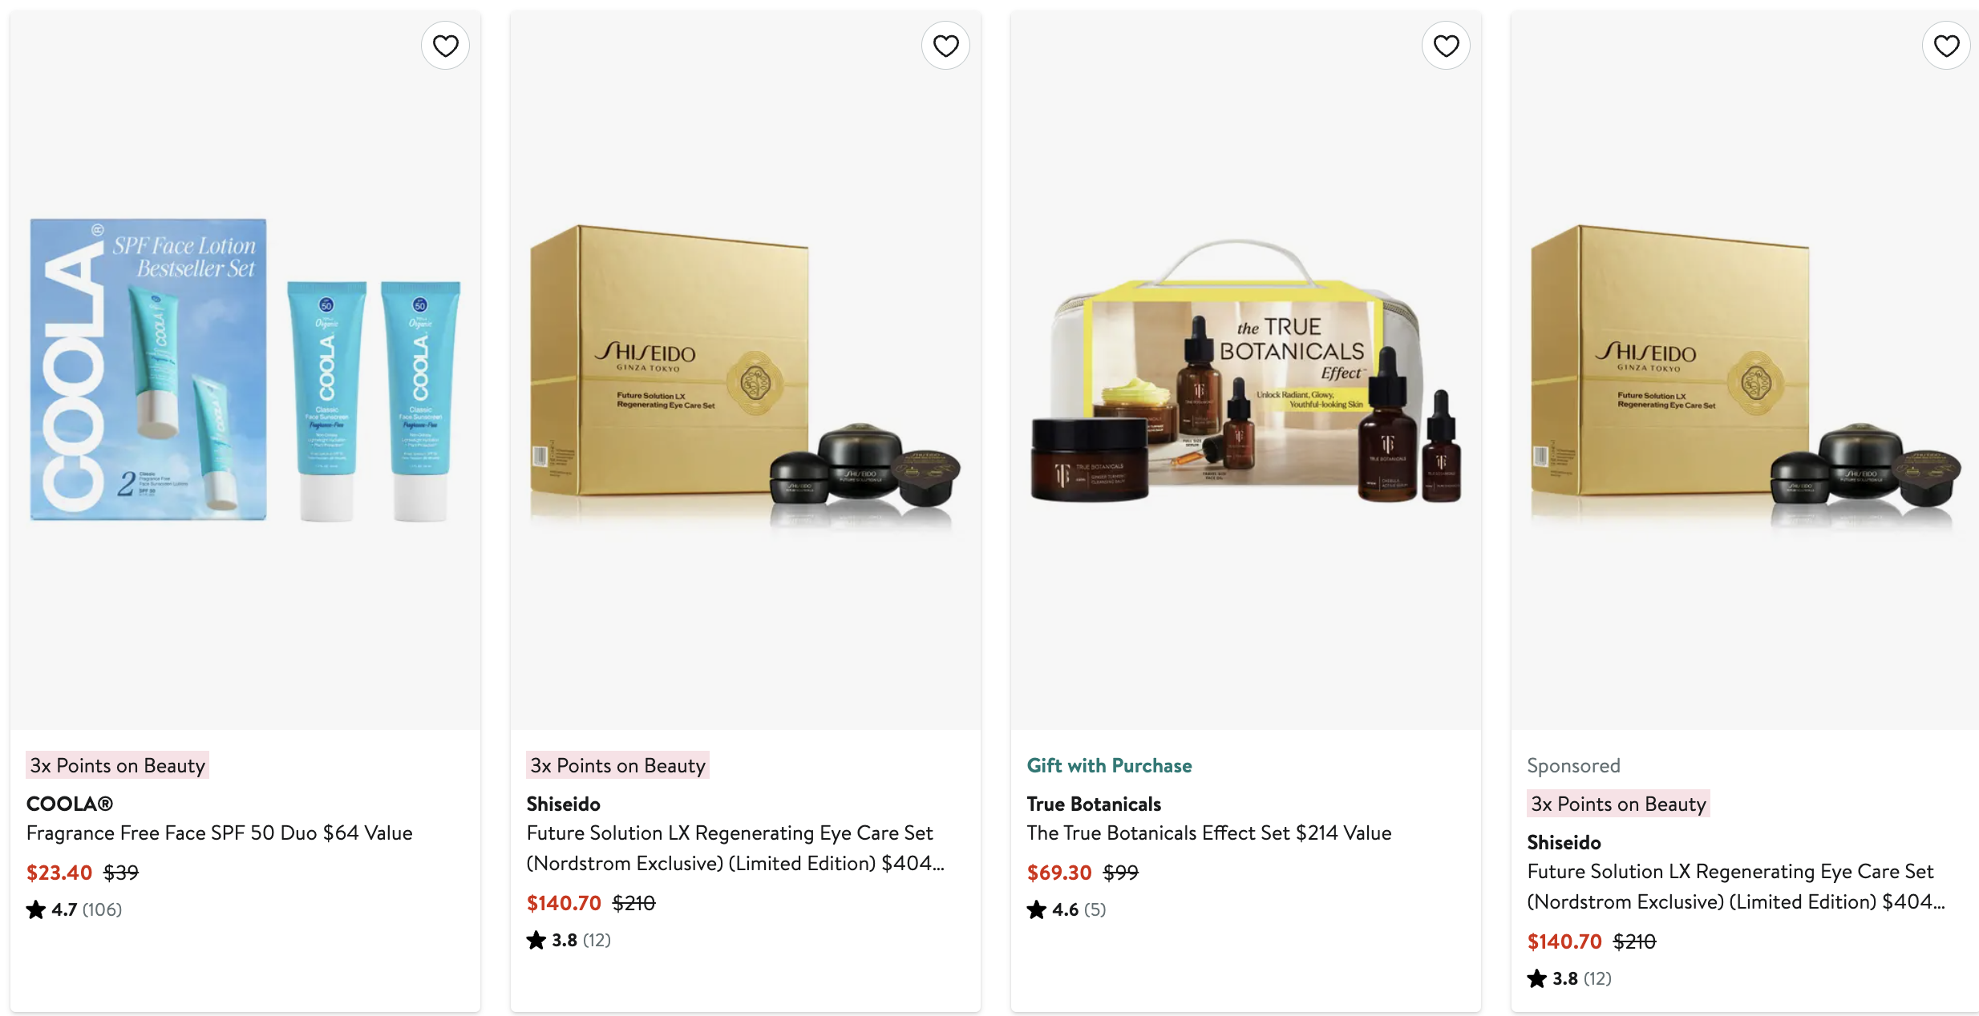Toggle wishlist heart on sponsored Shiseido set
This screenshot has width=1979, height=1016.
pos(1946,46)
